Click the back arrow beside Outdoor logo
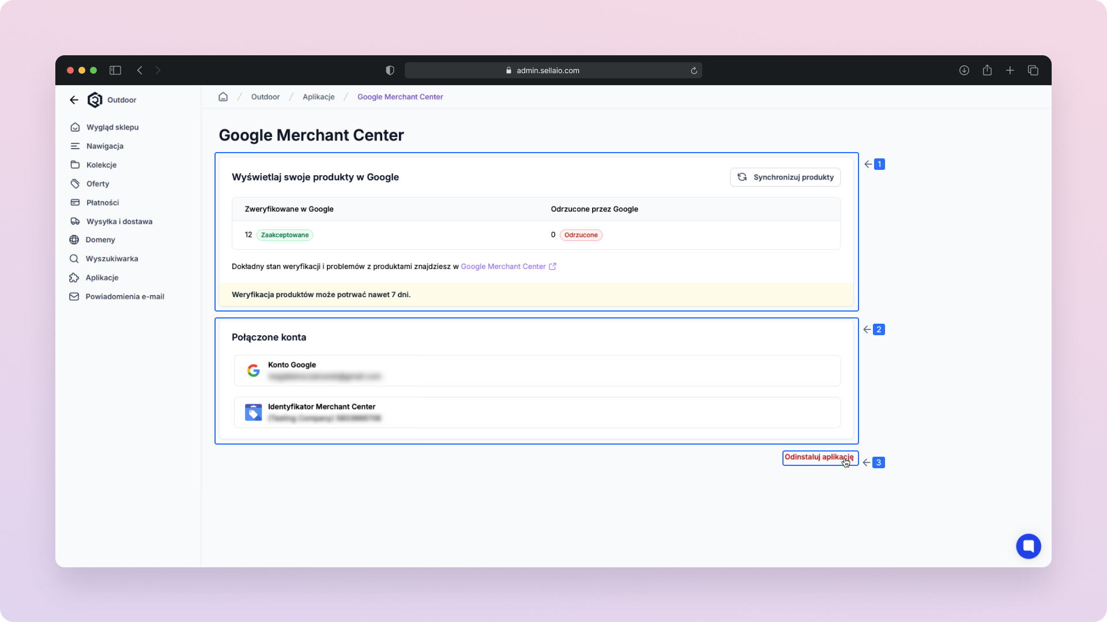Viewport: 1107px width, 622px height. click(x=74, y=100)
